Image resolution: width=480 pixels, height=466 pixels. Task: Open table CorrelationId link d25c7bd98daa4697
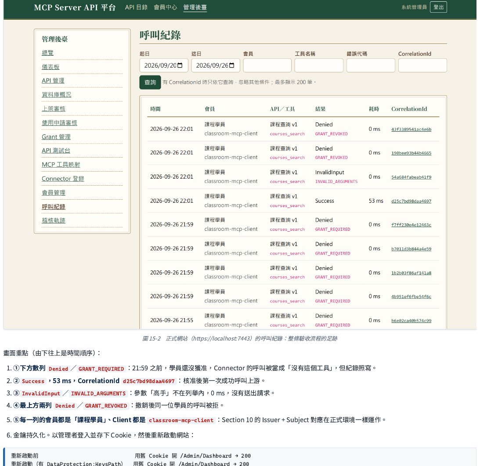click(x=411, y=201)
